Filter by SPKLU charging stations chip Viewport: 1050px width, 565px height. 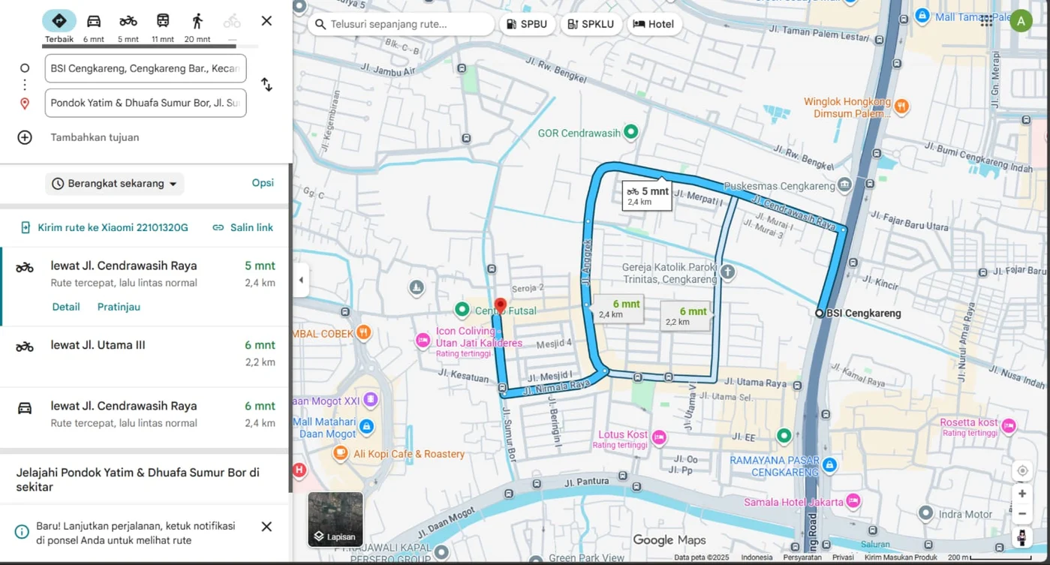point(591,24)
